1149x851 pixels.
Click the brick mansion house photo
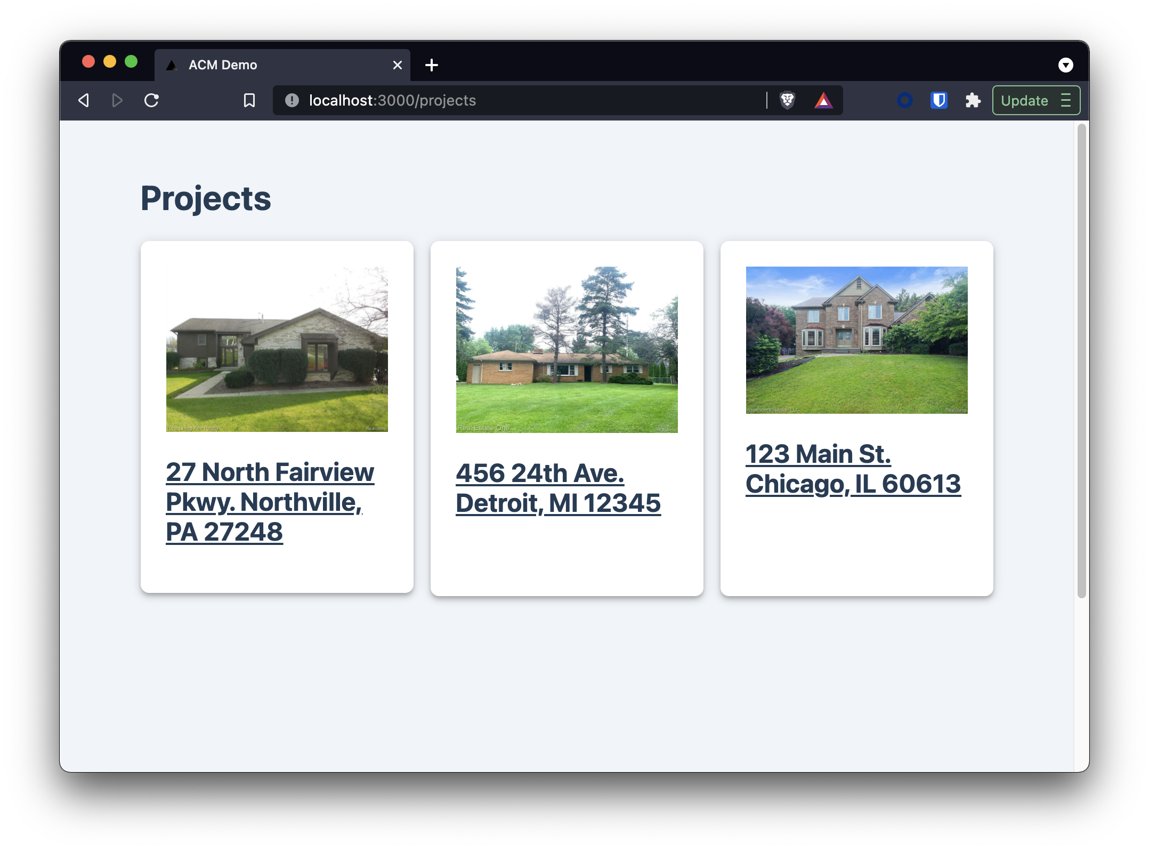856,340
